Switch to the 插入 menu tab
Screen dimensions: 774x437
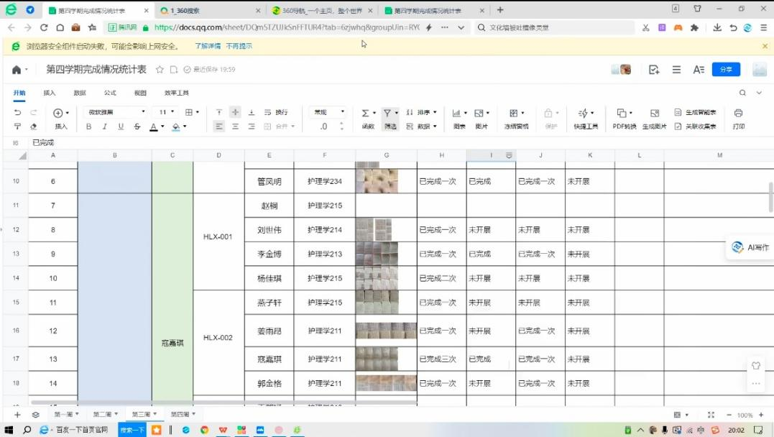pyautogui.click(x=49, y=93)
